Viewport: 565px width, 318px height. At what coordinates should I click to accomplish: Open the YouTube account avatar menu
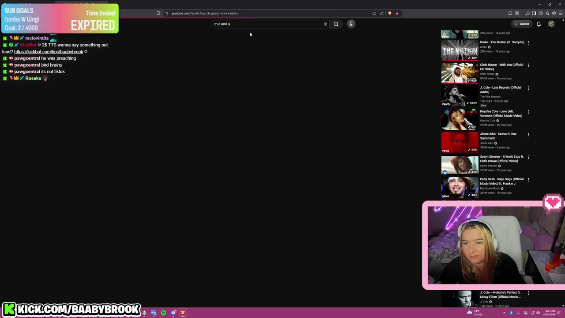click(551, 24)
